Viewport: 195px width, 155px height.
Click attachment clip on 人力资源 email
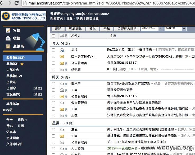pos(66,149)
